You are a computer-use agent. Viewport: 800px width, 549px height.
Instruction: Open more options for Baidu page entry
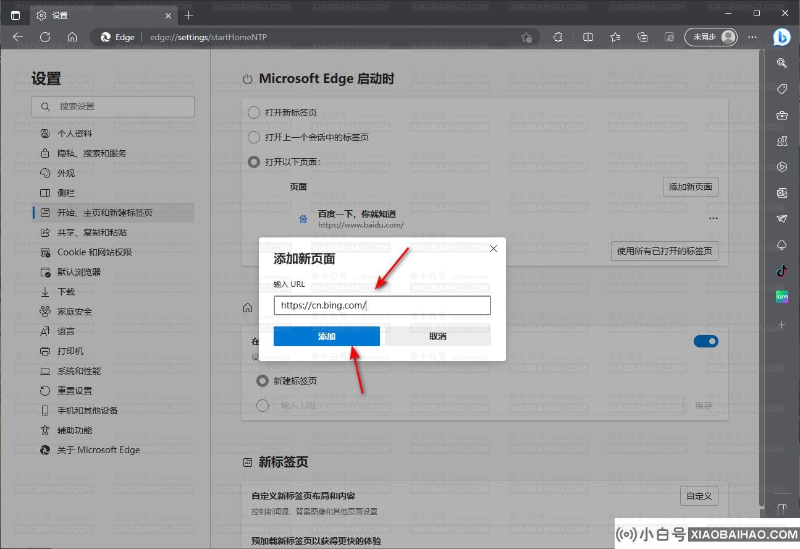click(714, 219)
